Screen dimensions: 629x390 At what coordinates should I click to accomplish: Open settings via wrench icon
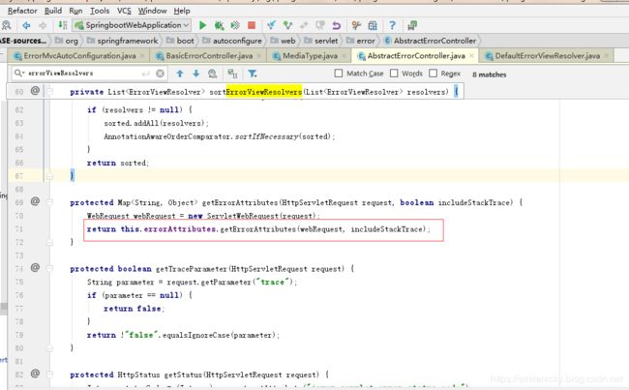pos(356,25)
